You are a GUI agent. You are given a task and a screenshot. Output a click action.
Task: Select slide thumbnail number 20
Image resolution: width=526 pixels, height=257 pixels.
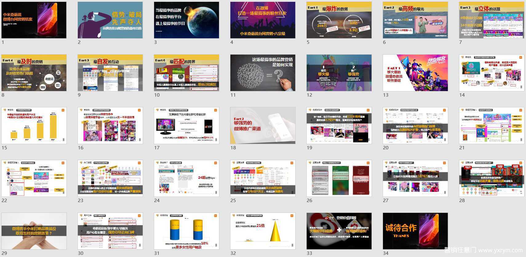click(415, 125)
